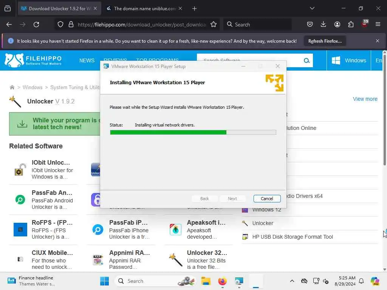Viewport: 387px width, 290px height.
Task: Click the View more link
Action: coord(365,99)
